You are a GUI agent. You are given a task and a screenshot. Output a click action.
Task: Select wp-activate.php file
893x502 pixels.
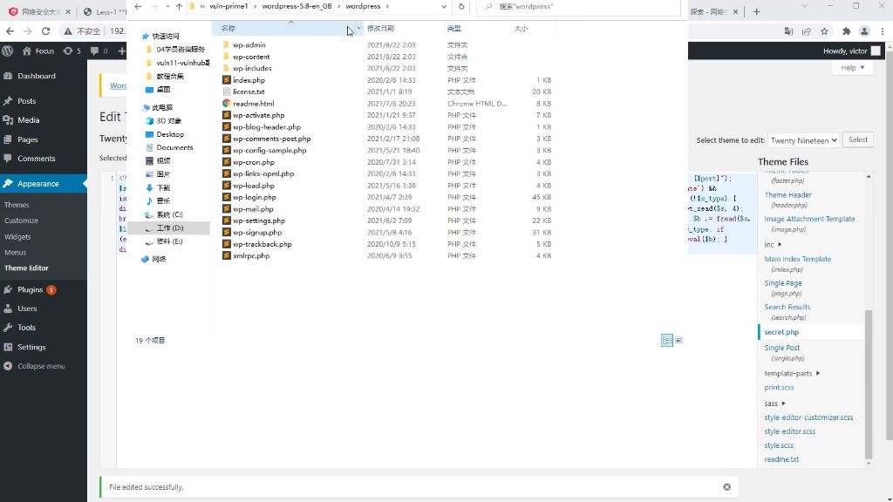point(258,115)
